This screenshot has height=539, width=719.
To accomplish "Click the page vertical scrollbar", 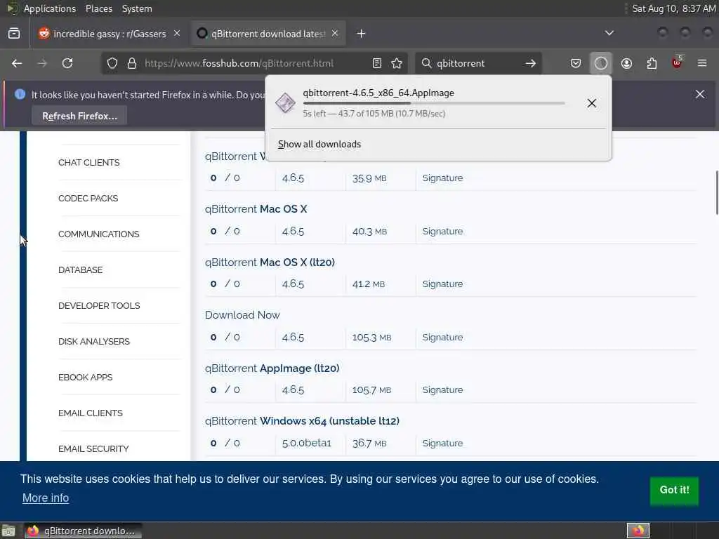I will (716, 192).
